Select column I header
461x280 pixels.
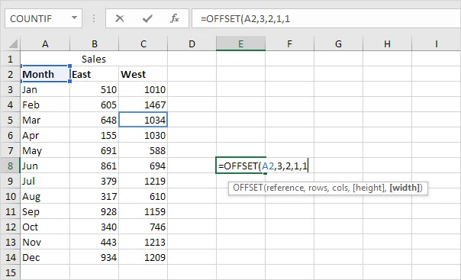[437, 43]
